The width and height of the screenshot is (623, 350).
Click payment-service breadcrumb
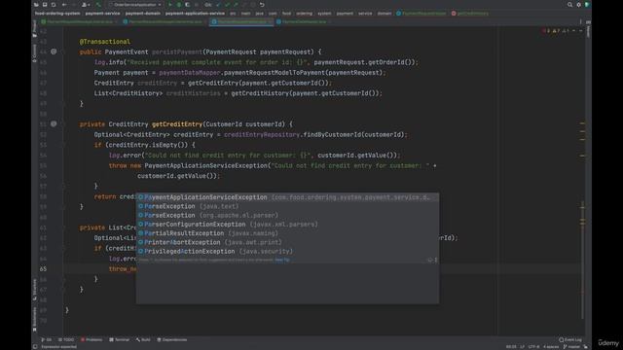pyautogui.click(x=102, y=13)
